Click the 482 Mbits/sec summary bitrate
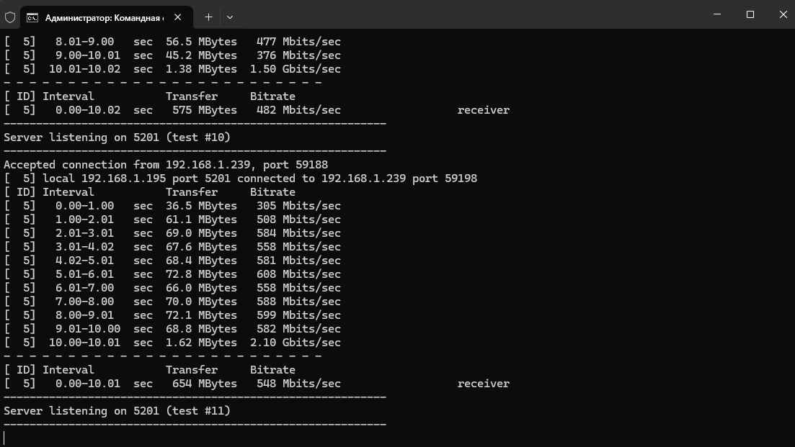 tap(298, 110)
